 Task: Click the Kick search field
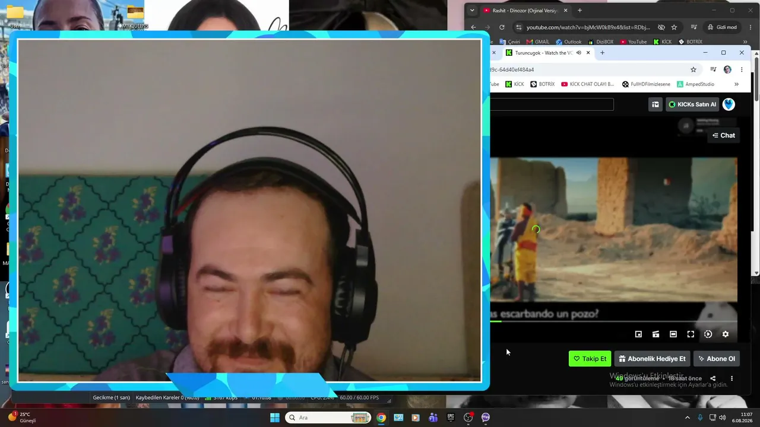(552, 104)
